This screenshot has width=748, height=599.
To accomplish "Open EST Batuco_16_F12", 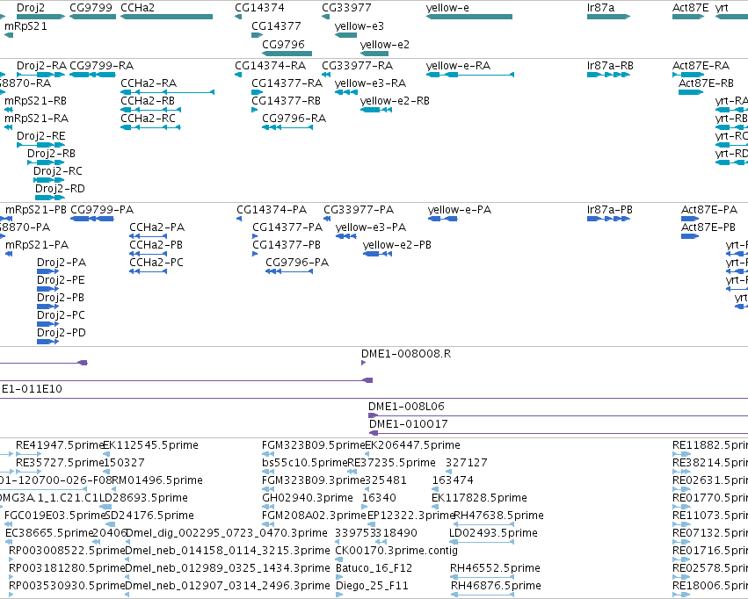I will [x=339, y=577].
